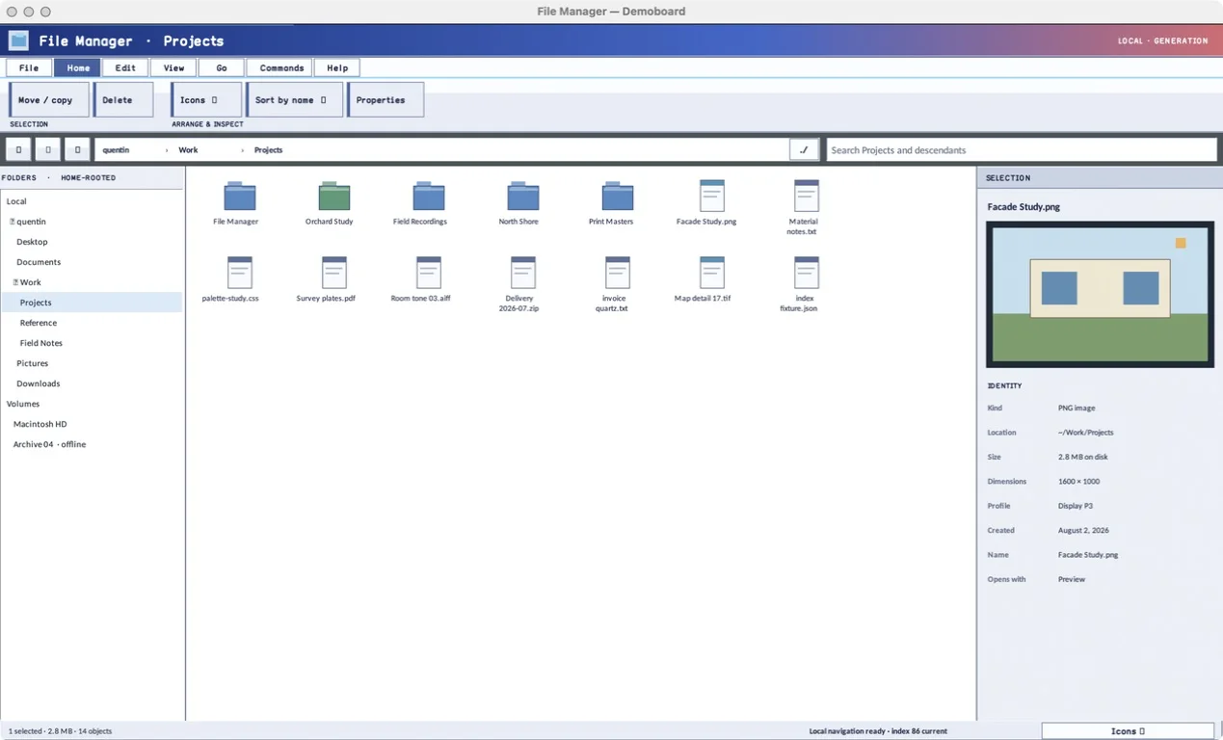This screenshot has height=740, width=1223.
Task: Select the Survey plates.pdf document icon
Action: [334, 273]
